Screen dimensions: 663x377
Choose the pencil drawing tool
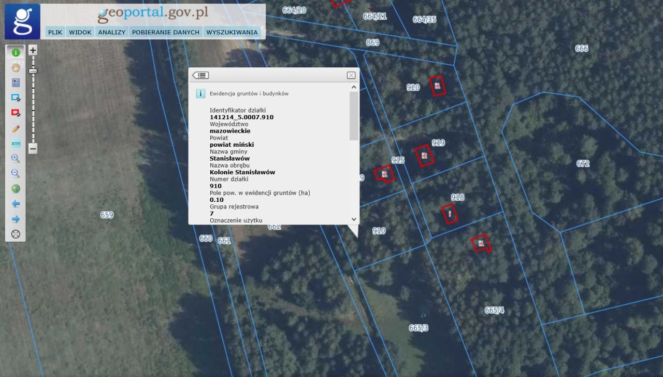[x=16, y=128]
